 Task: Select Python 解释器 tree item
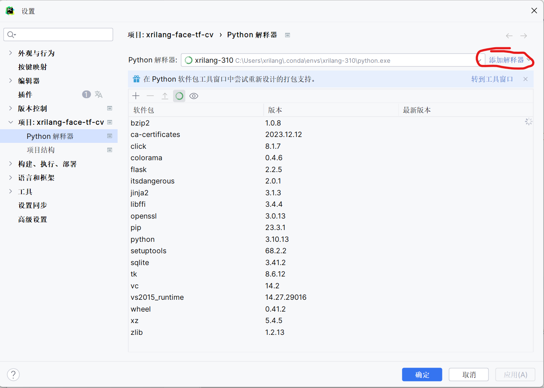tap(59, 136)
